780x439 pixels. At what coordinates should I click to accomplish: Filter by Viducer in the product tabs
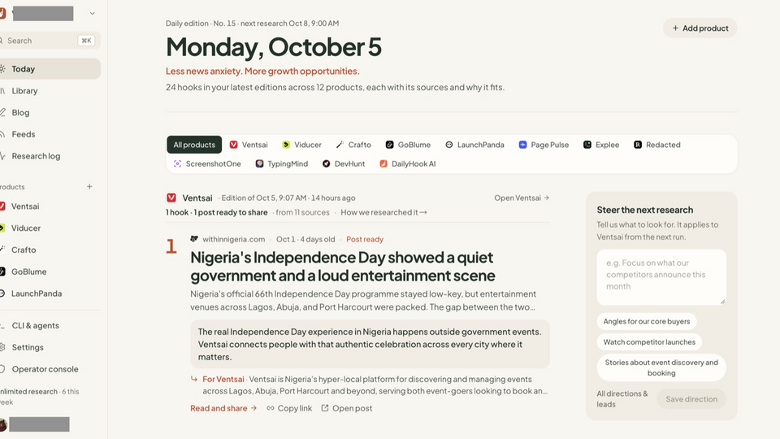click(301, 145)
